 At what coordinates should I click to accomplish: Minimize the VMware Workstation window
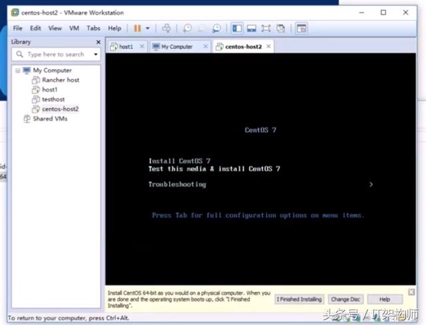coord(361,13)
